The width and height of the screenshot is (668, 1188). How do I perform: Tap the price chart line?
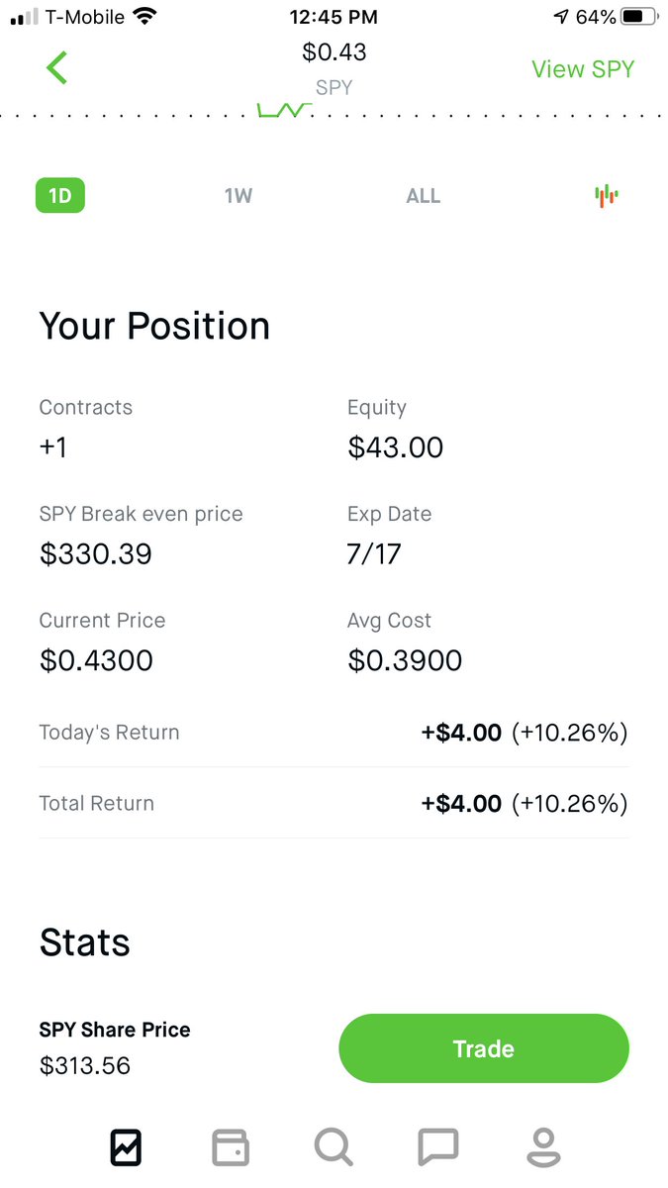point(283,110)
